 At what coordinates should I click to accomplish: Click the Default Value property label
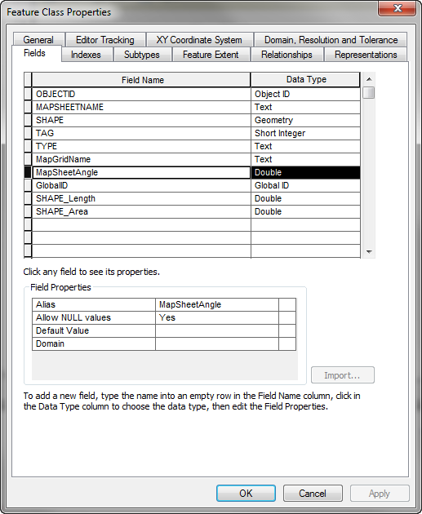pyautogui.click(x=94, y=330)
